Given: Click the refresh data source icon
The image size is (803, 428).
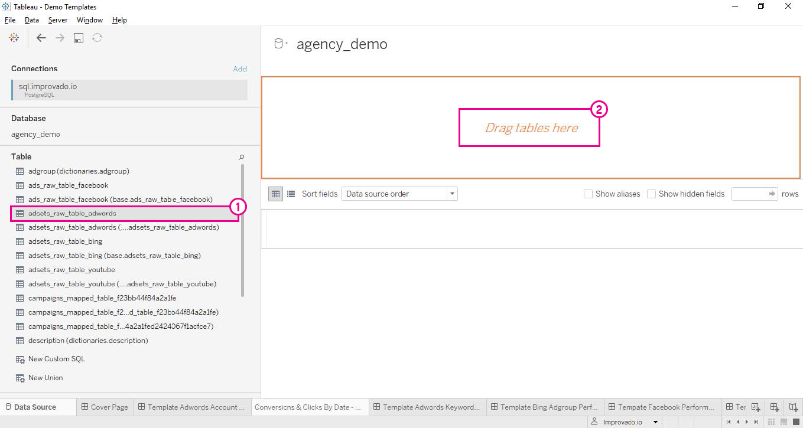Looking at the screenshot, I should [x=97, y=38].
